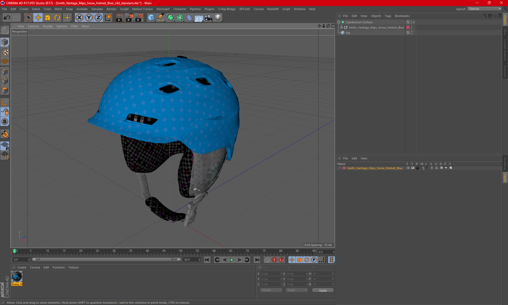Switch to Polygons mode

[5, 90]
